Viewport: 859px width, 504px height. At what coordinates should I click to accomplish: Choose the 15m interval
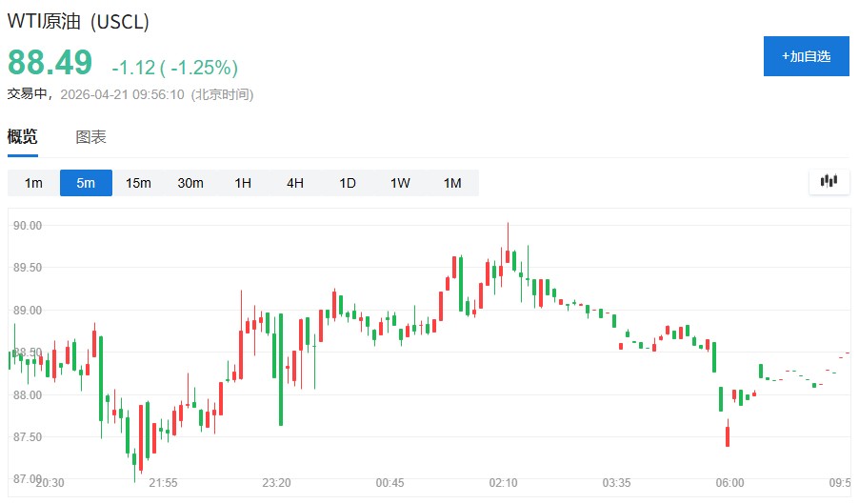pyautogui.click(x=138, y=183)
